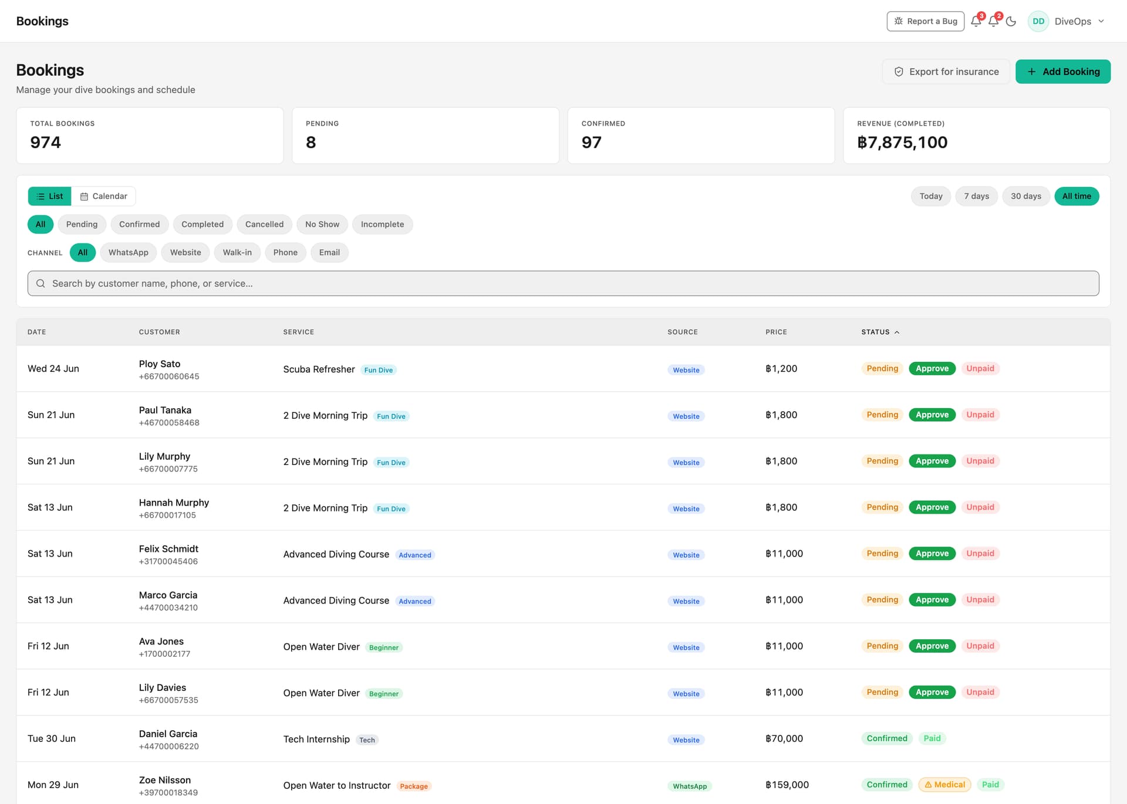Open the first notification bell with badge 3
Viewport: 1127px width, 804px height.
coord(976,22)
